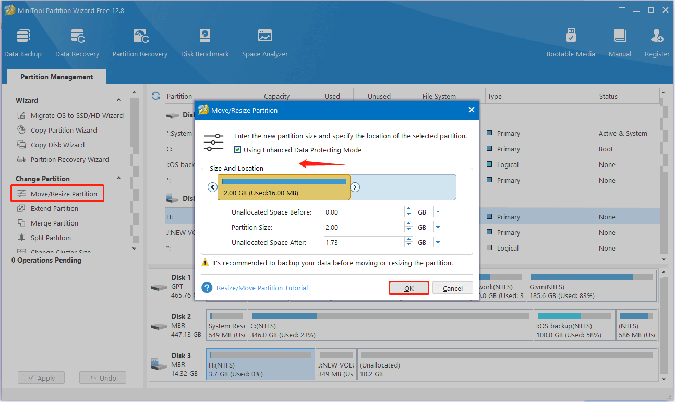Click the Apply button
675x402 pixels.
pyautogui.click(x=41, y=378)
